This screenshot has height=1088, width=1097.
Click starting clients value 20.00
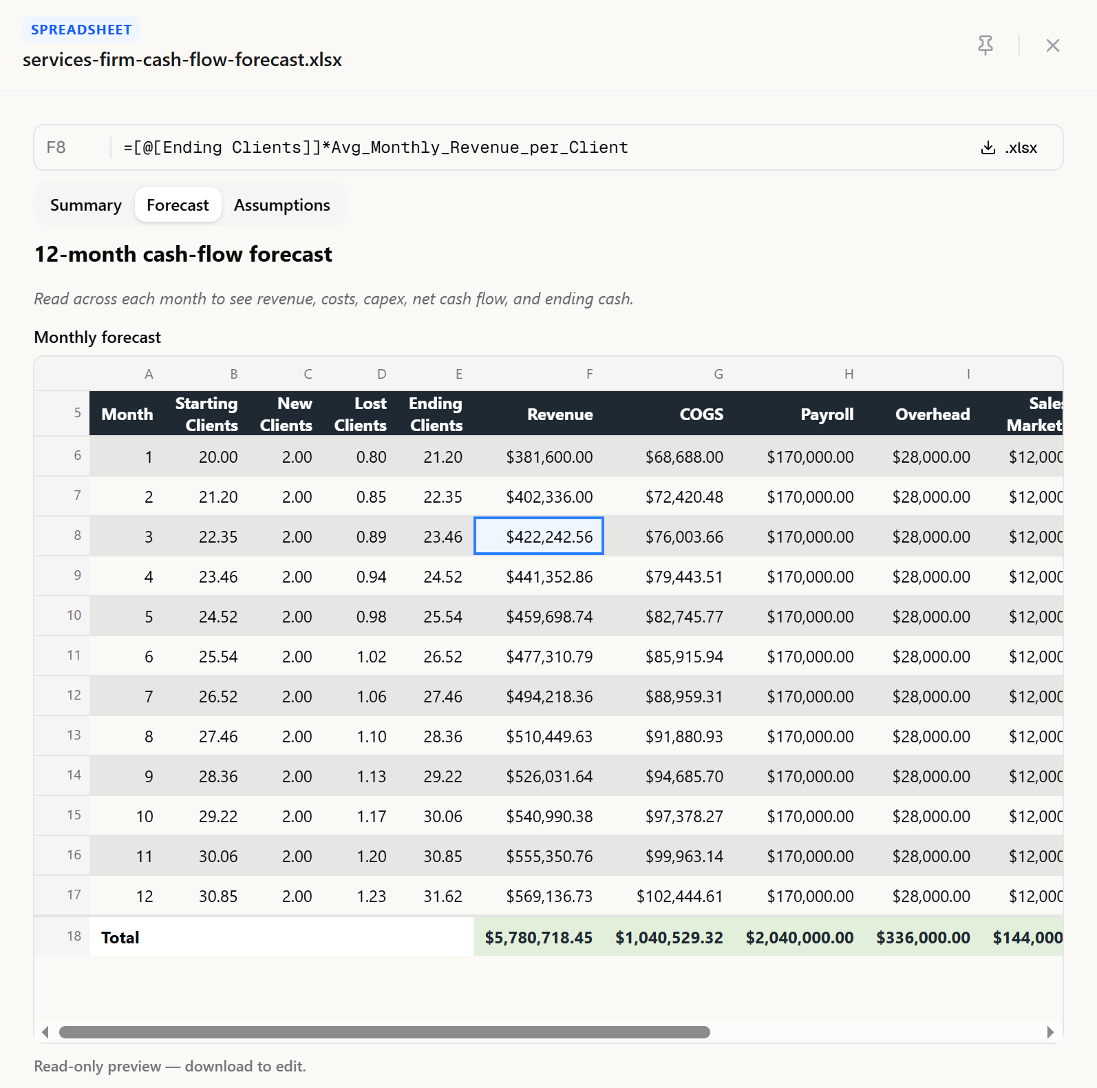tap(206, 457)
